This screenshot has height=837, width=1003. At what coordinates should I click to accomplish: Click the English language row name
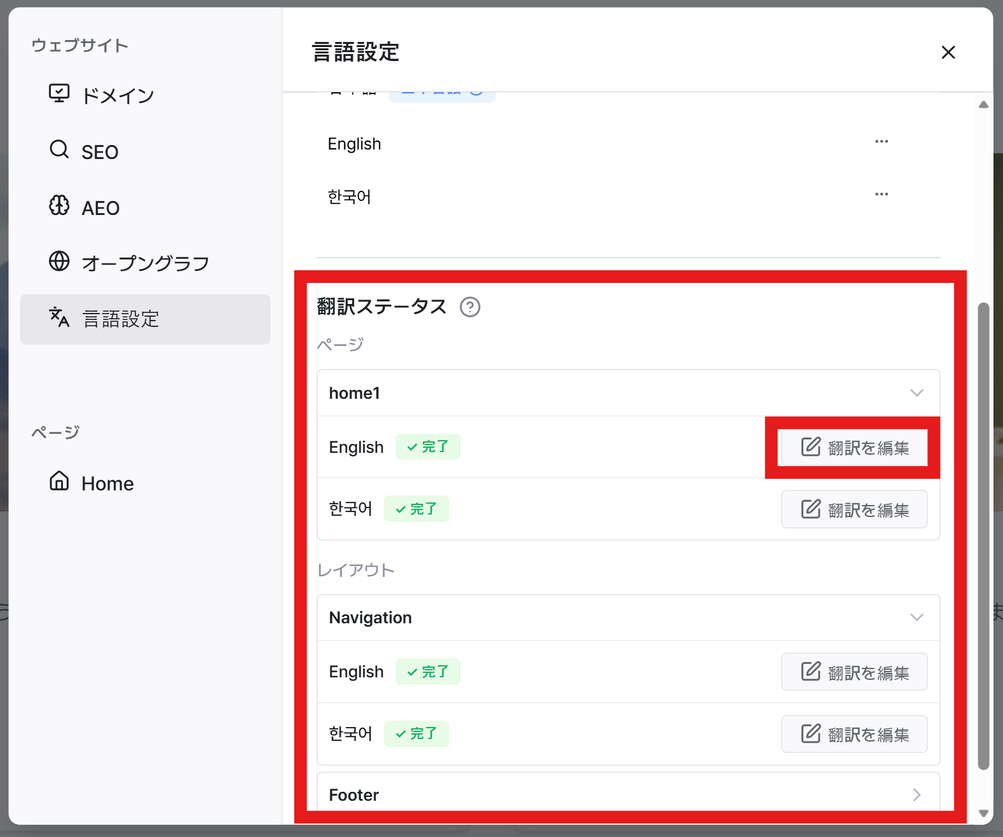pos(355,144)
